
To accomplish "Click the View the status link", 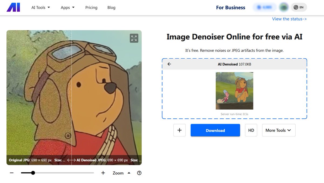I will pyautogui.click(x=289, y=19).
